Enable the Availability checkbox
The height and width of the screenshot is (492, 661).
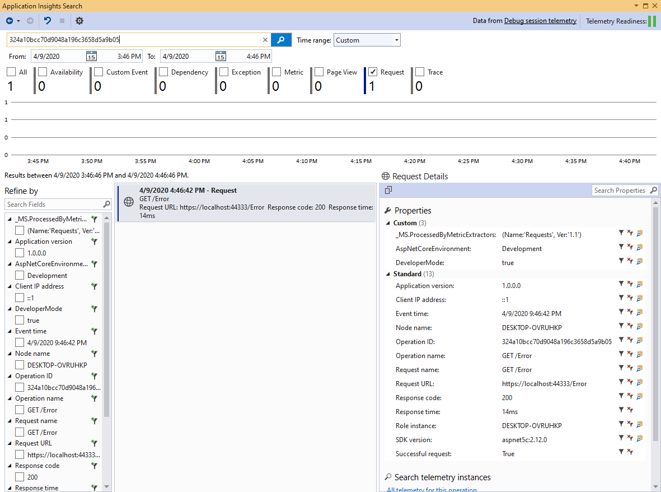click(43, 72)
